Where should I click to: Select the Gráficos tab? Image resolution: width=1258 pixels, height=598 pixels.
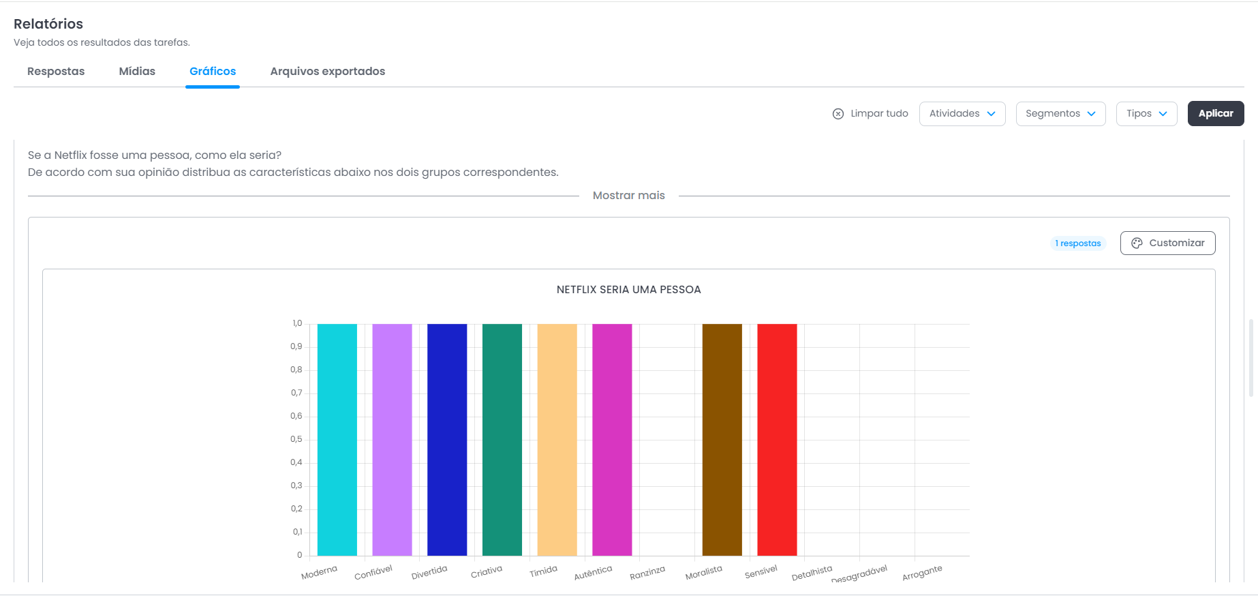click(213, 71)
